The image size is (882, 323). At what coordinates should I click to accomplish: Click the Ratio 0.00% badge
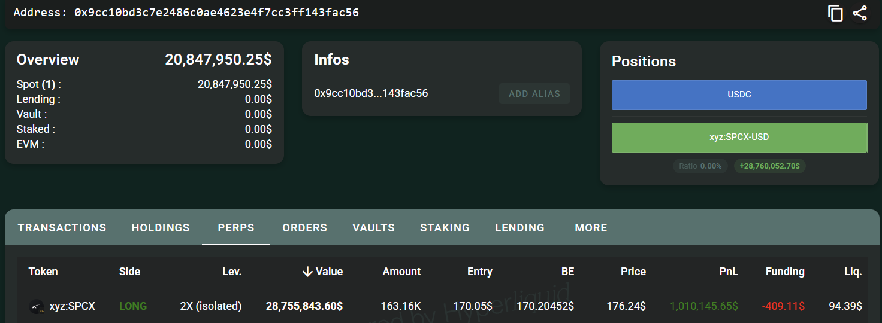[x=700, y=166]
